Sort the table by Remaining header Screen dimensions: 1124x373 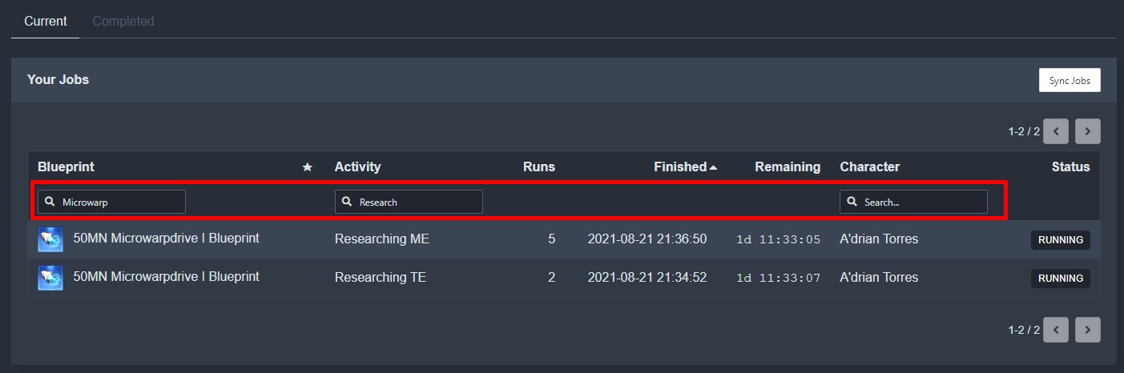pos(788,167)
